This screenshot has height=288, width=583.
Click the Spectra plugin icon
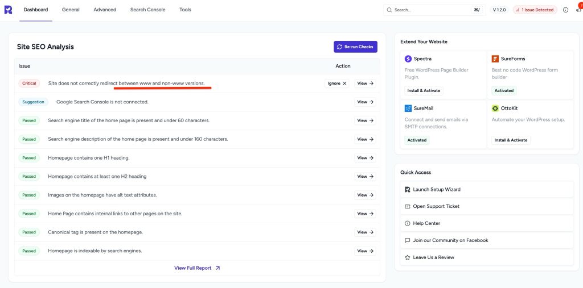[x=408, y=59]
